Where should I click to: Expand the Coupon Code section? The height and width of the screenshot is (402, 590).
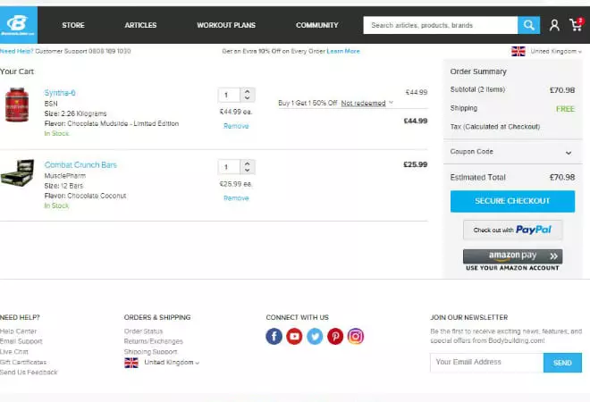tap(513, 152)
